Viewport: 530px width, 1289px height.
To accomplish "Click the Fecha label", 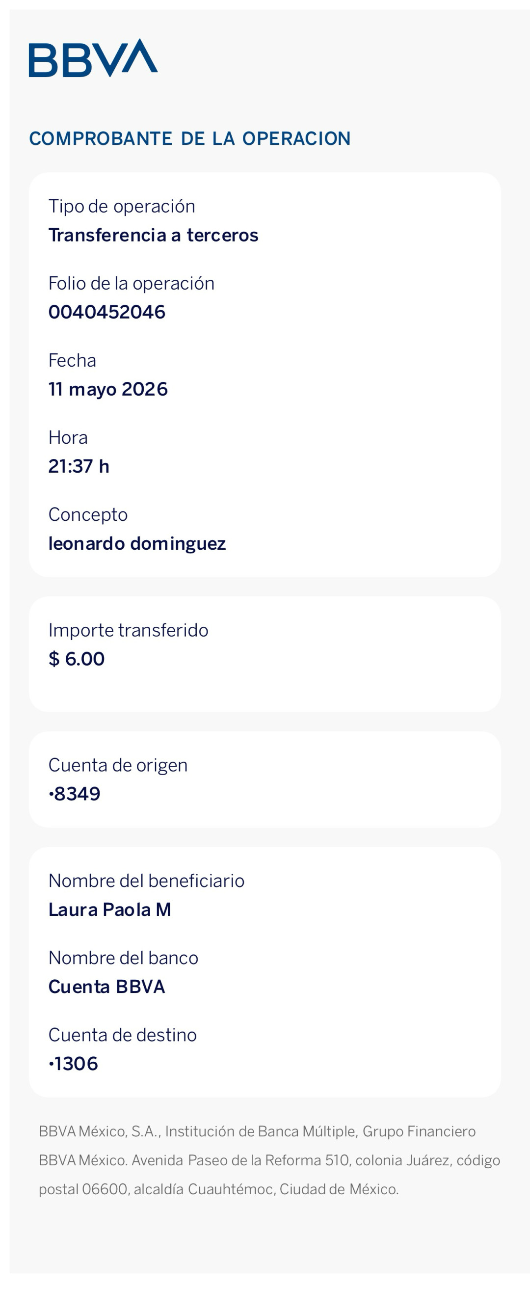I will point(72,361).
